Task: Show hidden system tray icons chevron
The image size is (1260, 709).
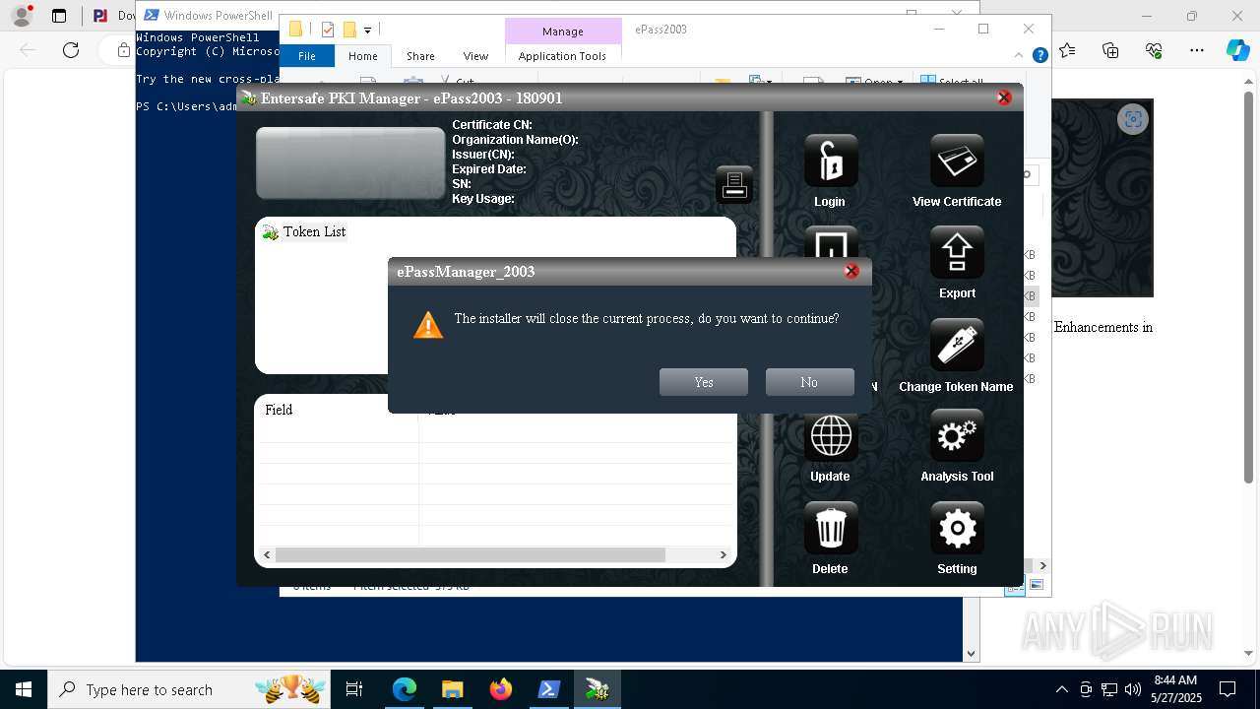Action: click(1061, 689)
